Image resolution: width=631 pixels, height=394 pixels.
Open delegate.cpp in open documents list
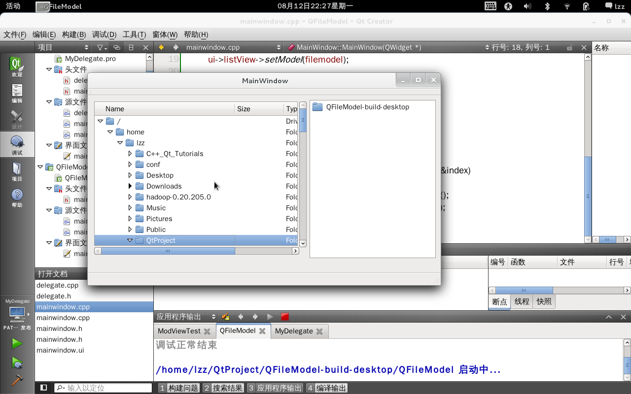tap(57, 285)
